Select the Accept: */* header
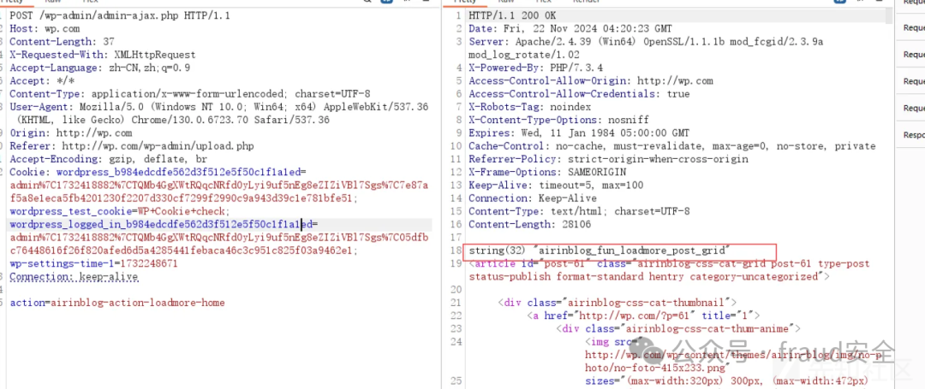 click(42, 80)
